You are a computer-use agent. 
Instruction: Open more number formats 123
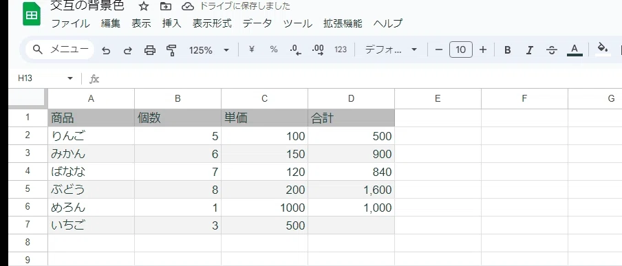click(x=341, y=49)
